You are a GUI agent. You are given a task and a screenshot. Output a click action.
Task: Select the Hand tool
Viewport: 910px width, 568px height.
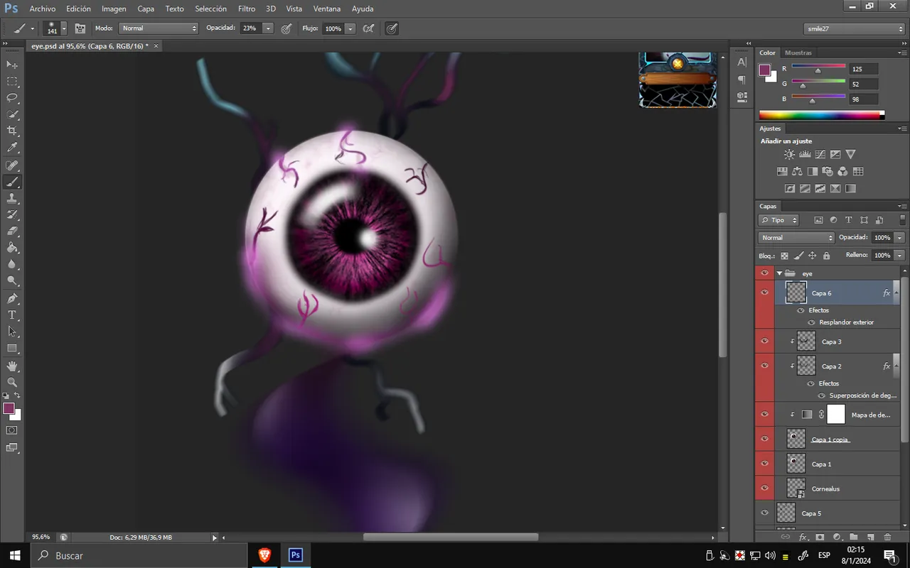coord(12,366)
